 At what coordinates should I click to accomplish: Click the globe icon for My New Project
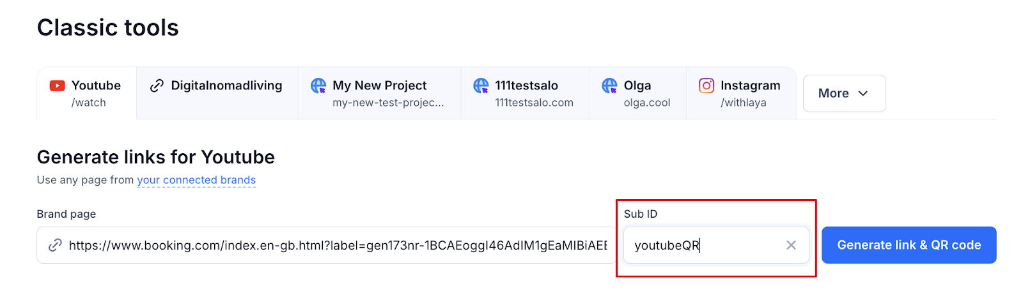(x=318, y=86)
